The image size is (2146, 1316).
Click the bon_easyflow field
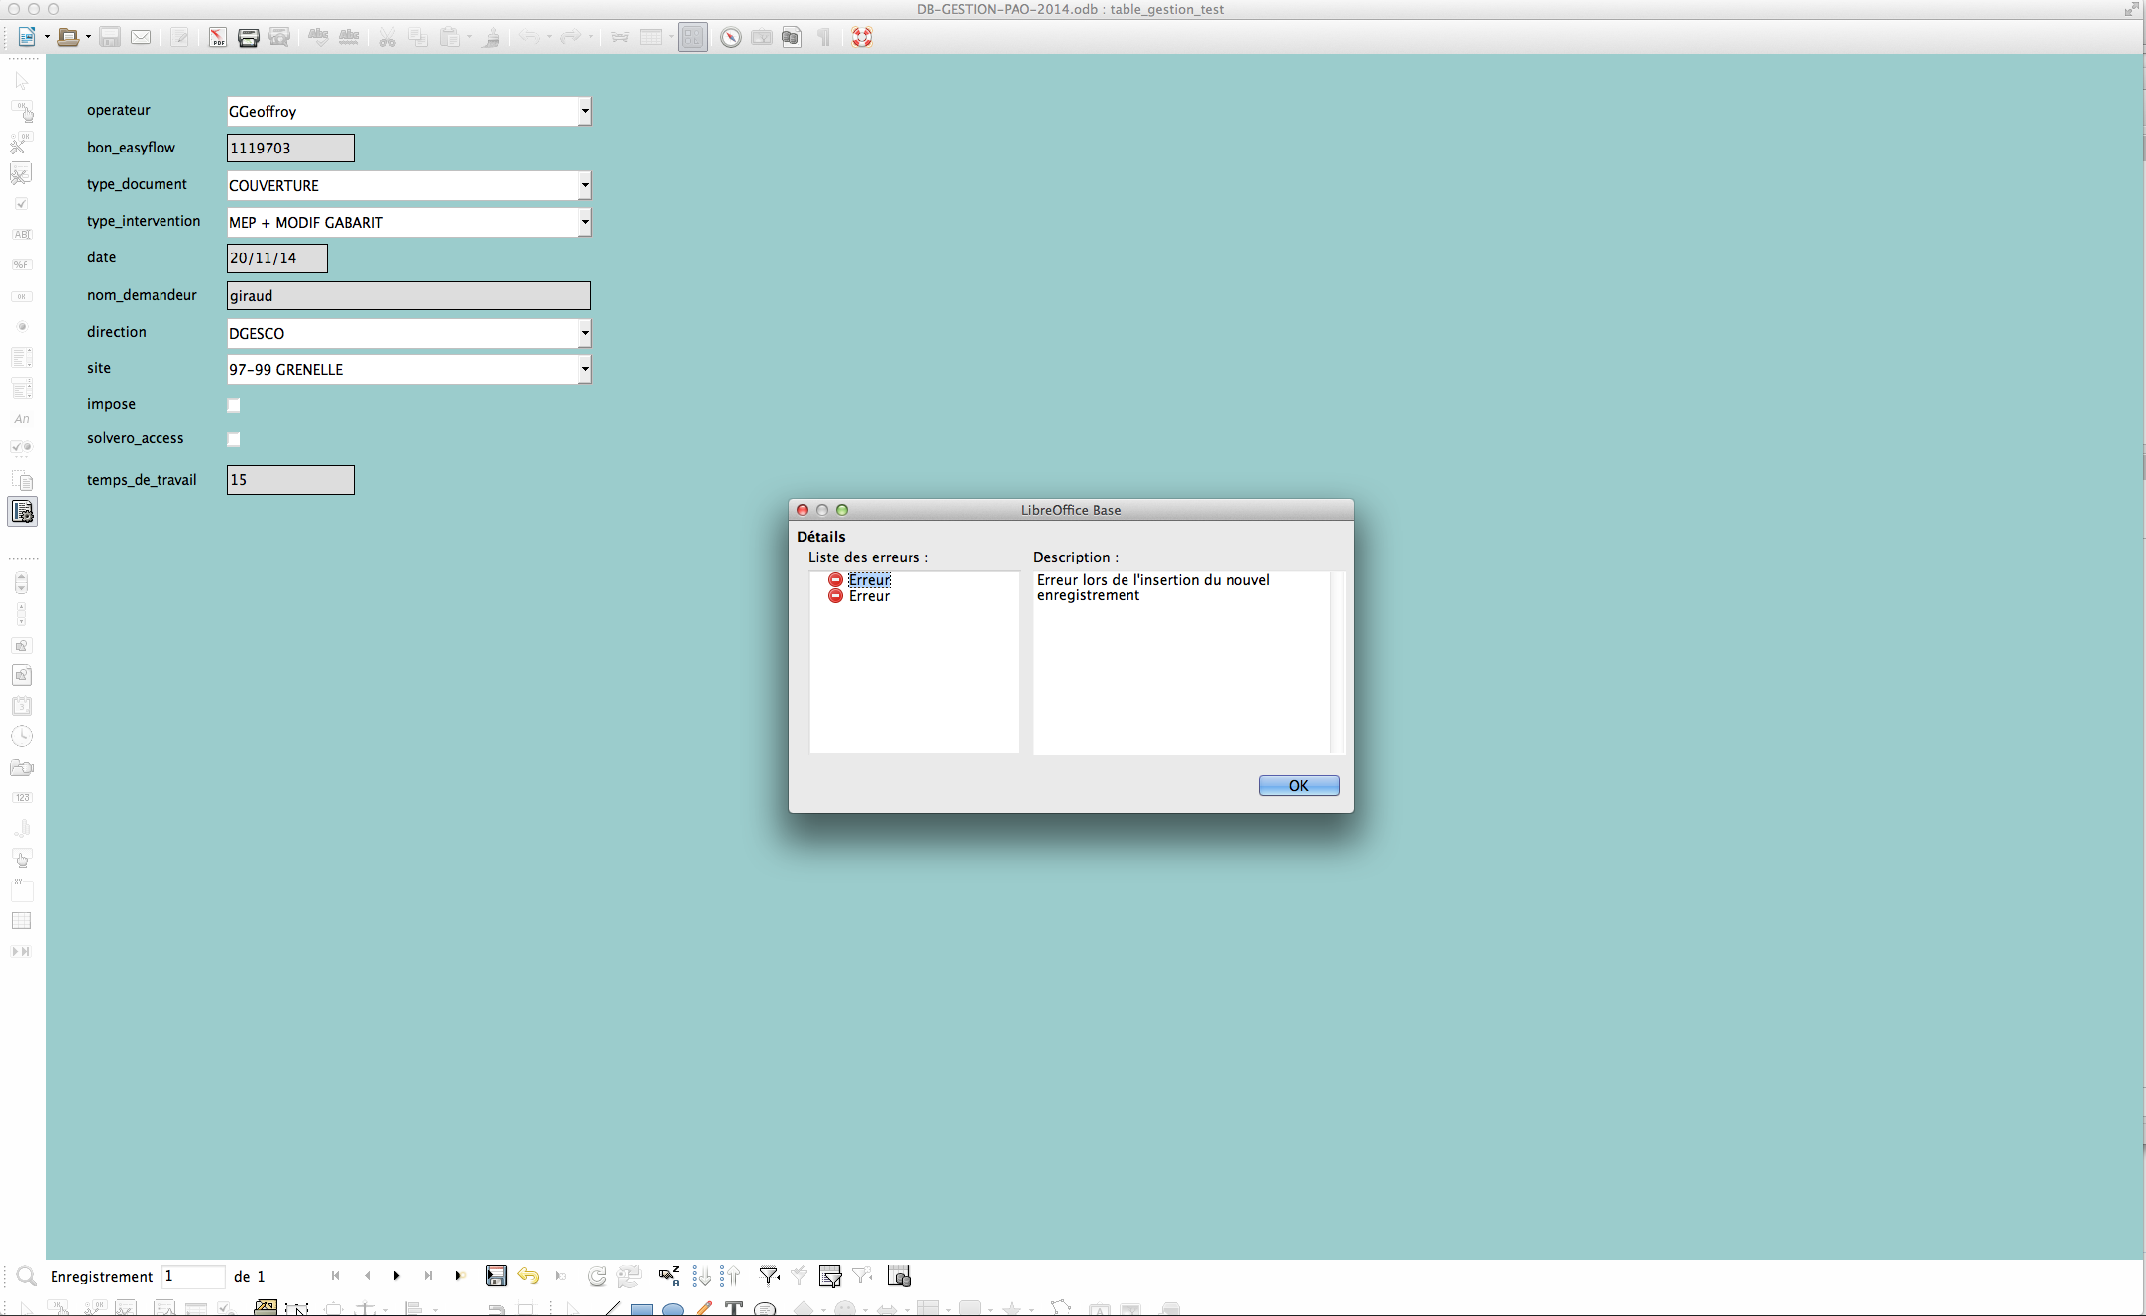pos(290,148)
